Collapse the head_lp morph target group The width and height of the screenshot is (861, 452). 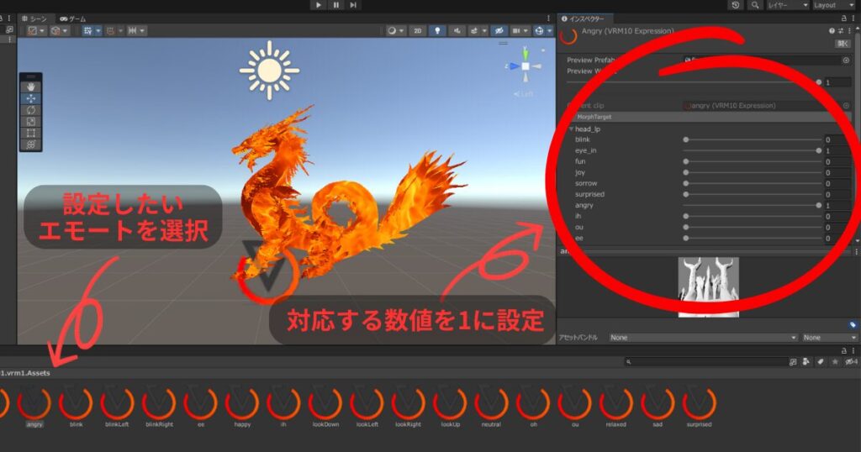(571, 129)
